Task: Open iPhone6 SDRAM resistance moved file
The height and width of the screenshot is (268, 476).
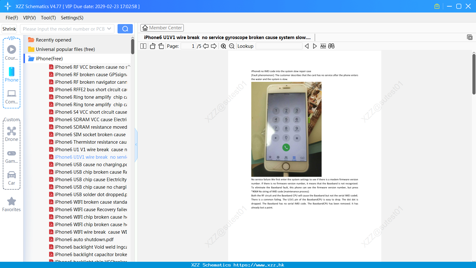Action: (x=88, y=127)
